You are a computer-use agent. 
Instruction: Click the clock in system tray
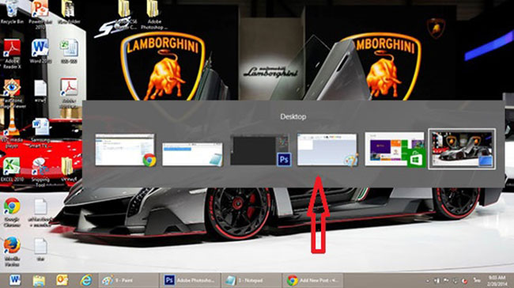pos(497,280)
